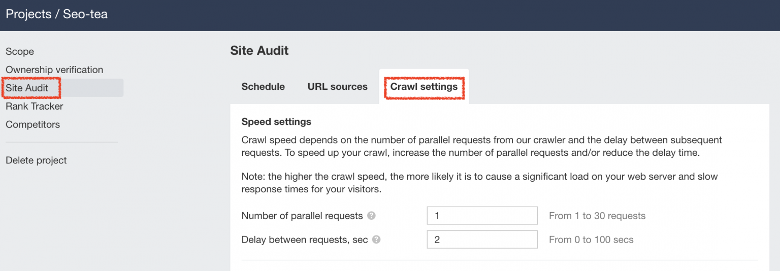Open Ownership verification in sidebar
The image size is (780, 271).
pos(54,70)
